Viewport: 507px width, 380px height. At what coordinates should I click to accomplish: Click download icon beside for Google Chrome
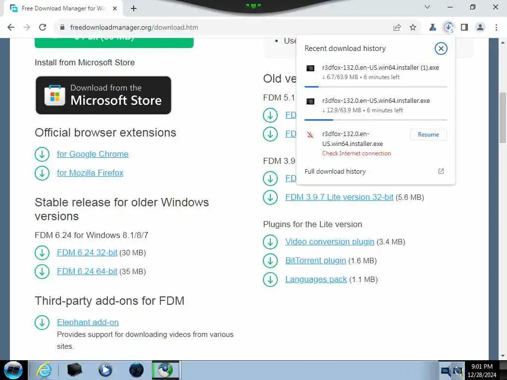tap(42, 154)
